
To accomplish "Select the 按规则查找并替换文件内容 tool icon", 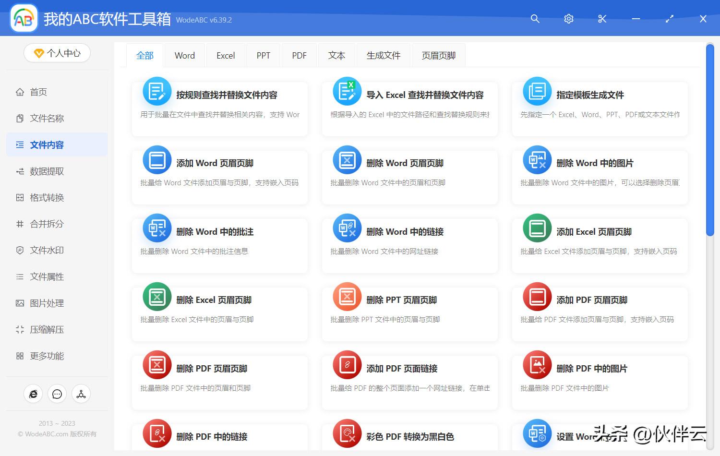I will click(156, 91).
